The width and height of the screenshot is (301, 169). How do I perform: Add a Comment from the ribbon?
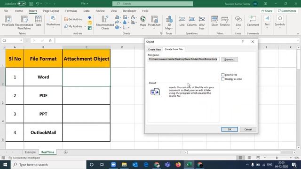253,21
